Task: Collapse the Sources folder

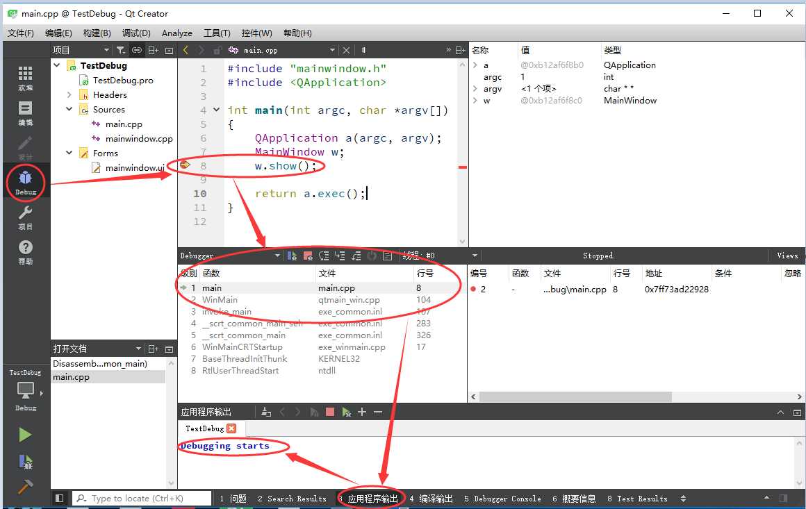Action: pyautogui.click(x=69, y=109)
